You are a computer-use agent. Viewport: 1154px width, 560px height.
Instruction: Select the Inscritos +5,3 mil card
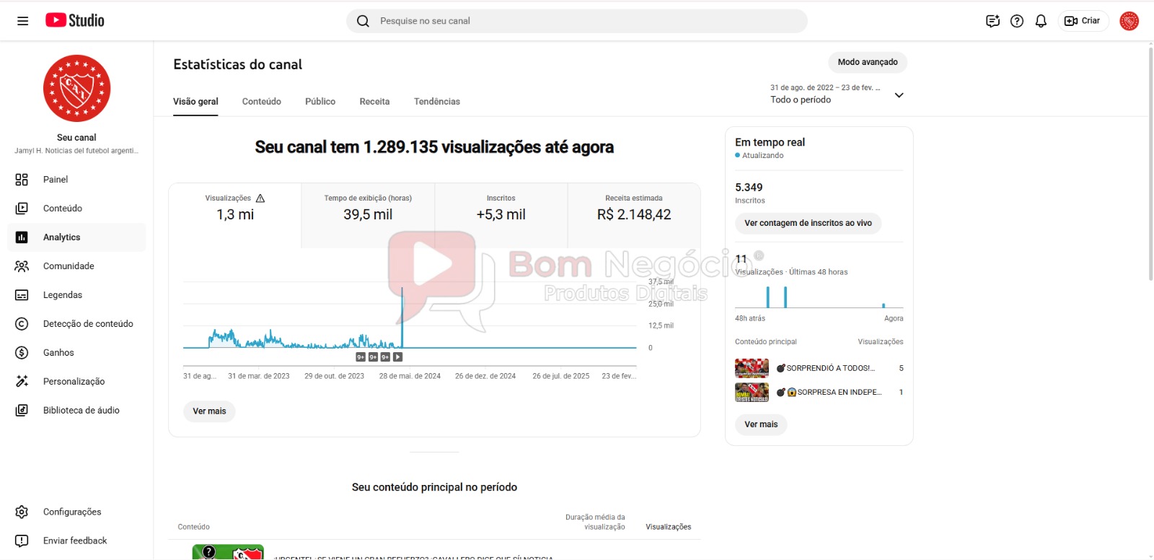pos(501,216)
